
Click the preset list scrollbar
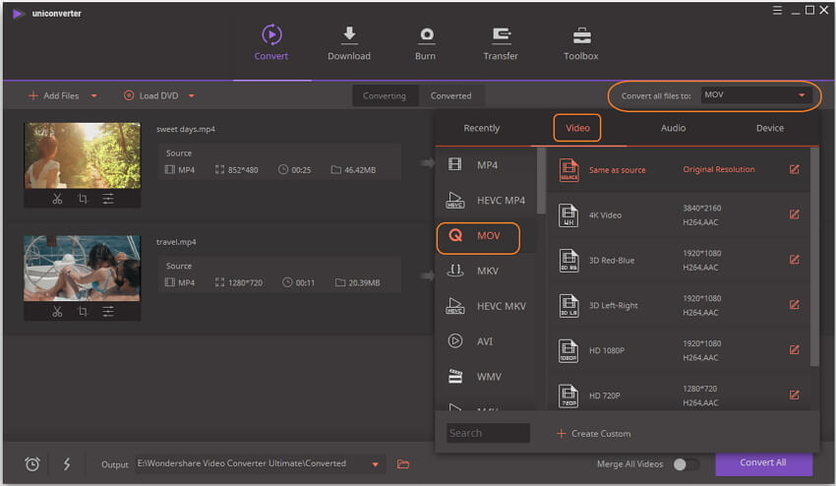[814, 257]
